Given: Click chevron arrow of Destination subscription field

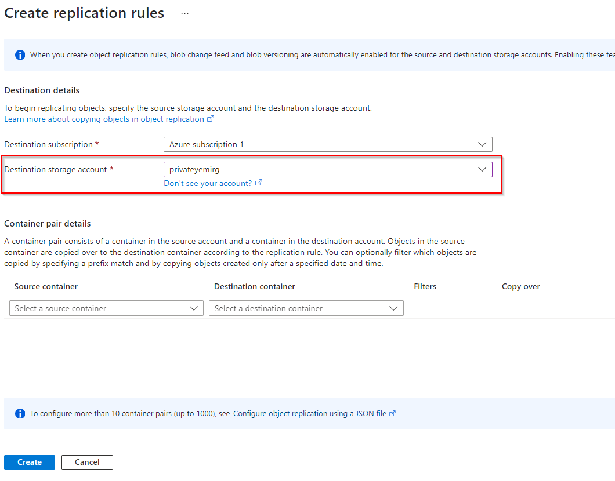Looking at the screenshot, I should pos(482,144).
